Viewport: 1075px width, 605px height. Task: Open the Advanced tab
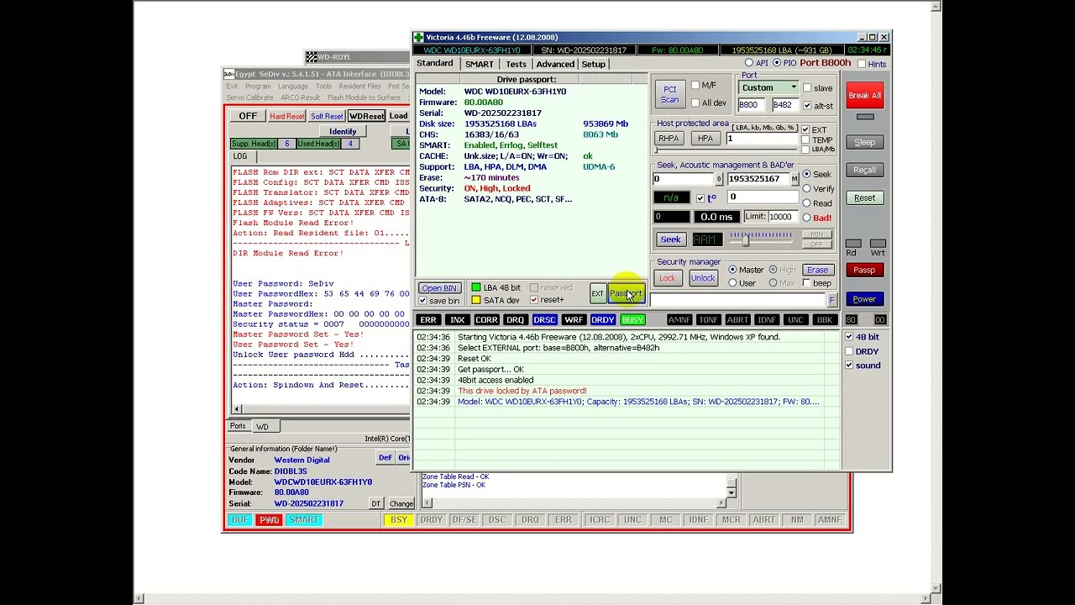[555, 65]
